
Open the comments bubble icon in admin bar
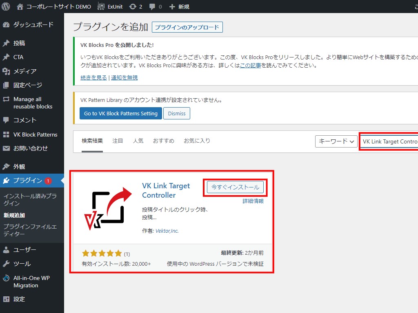[x=152, y=7]
